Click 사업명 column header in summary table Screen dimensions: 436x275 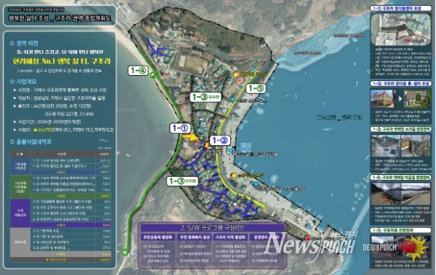coord(63,154)
